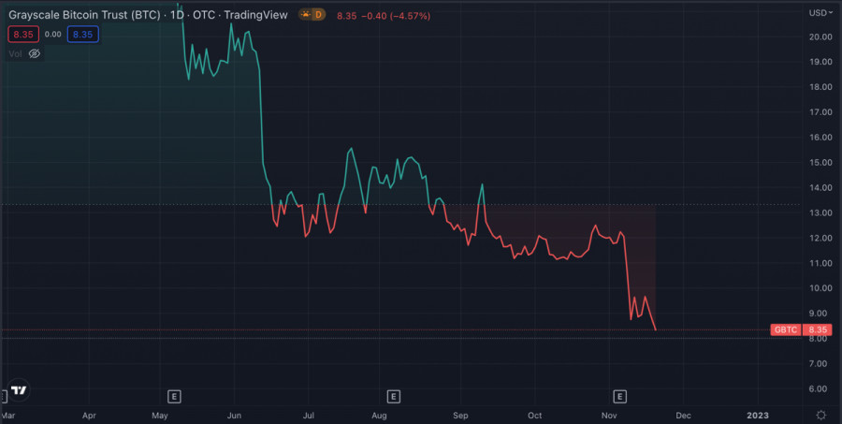The height and width of the screenshot is (424, 842).
Task: Click the Dec label on time axis
Action: pos(683,416)
